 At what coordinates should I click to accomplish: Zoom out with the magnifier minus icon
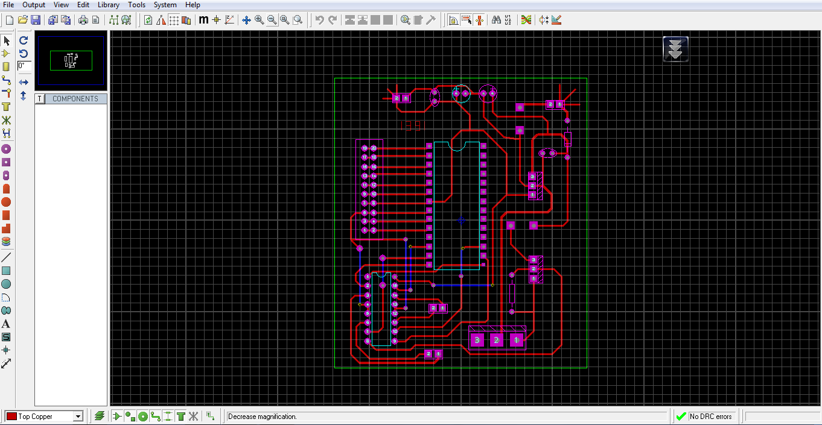272,20
